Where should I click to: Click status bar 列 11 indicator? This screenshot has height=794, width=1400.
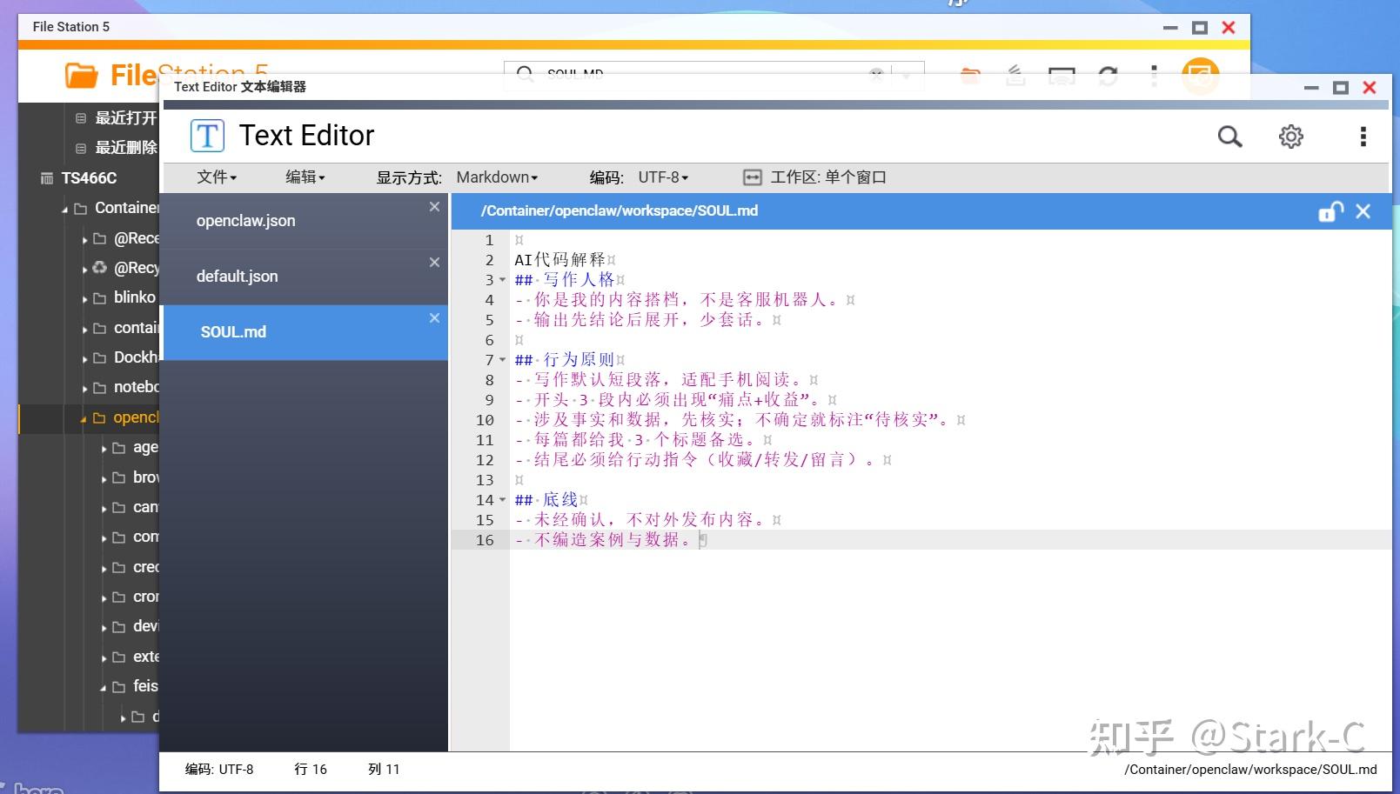click(384, 770)
